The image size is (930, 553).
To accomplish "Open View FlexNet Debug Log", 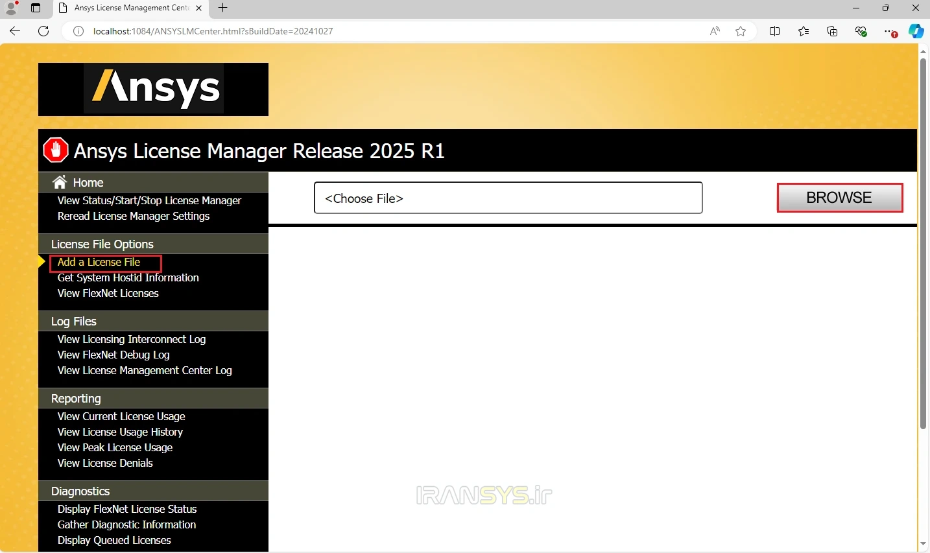I will click(x=113, y=355).
